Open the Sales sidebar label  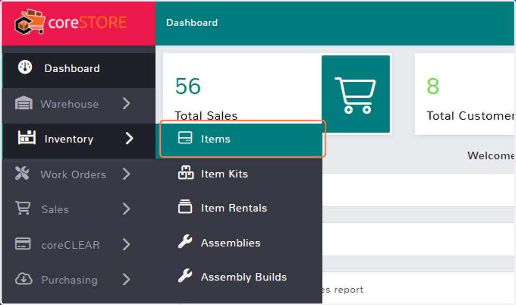coord(55,209)
